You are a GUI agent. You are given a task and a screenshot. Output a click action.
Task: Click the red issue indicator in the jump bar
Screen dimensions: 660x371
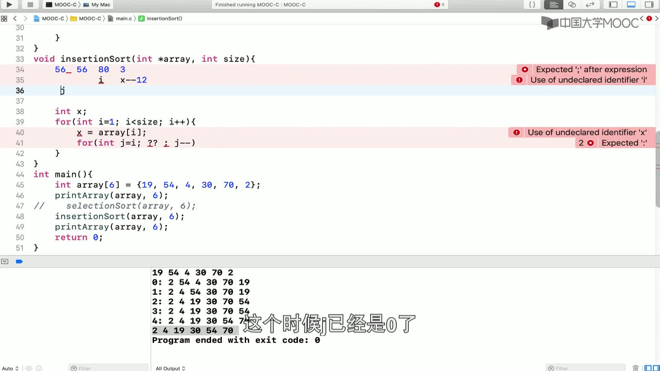(x=649, y=19)
